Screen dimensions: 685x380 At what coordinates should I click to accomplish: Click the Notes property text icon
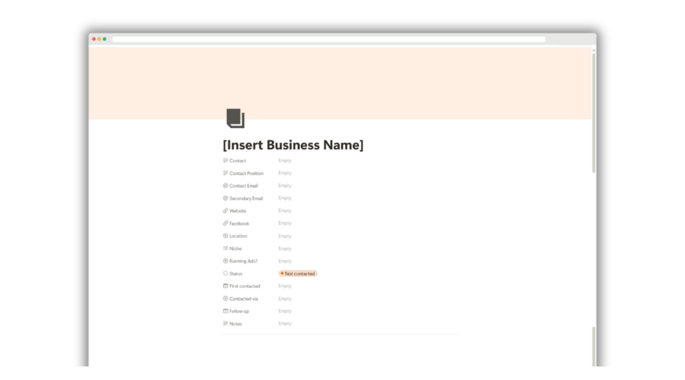(226, 323)
